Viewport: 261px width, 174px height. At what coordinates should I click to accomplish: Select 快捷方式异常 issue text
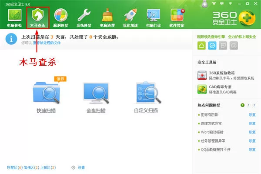click(x=211, y=124)
